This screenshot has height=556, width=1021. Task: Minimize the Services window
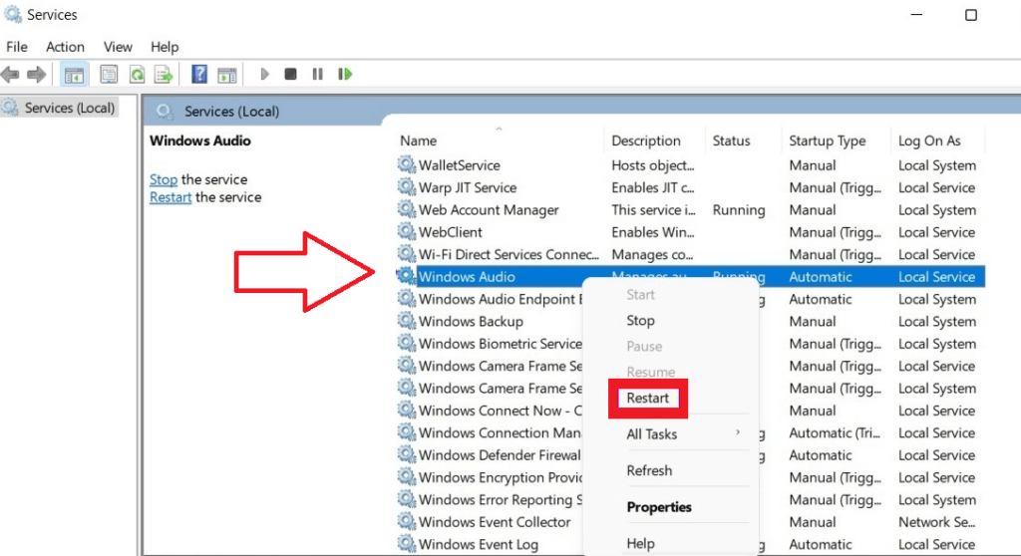click(x=916, y=15)
